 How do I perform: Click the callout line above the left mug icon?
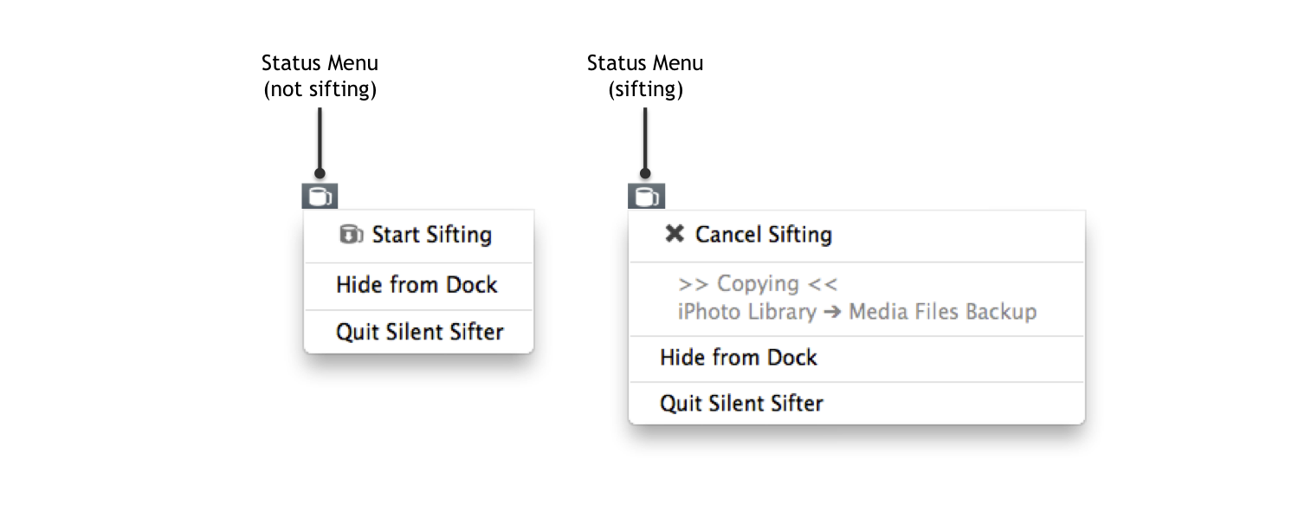[320, 142]
